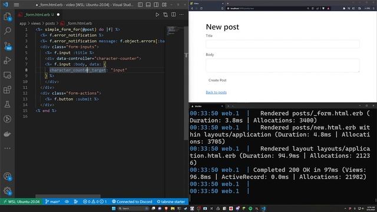Open terminal profiles dropdown arrow
Screen dimensions: 377x212
(233, 106)
